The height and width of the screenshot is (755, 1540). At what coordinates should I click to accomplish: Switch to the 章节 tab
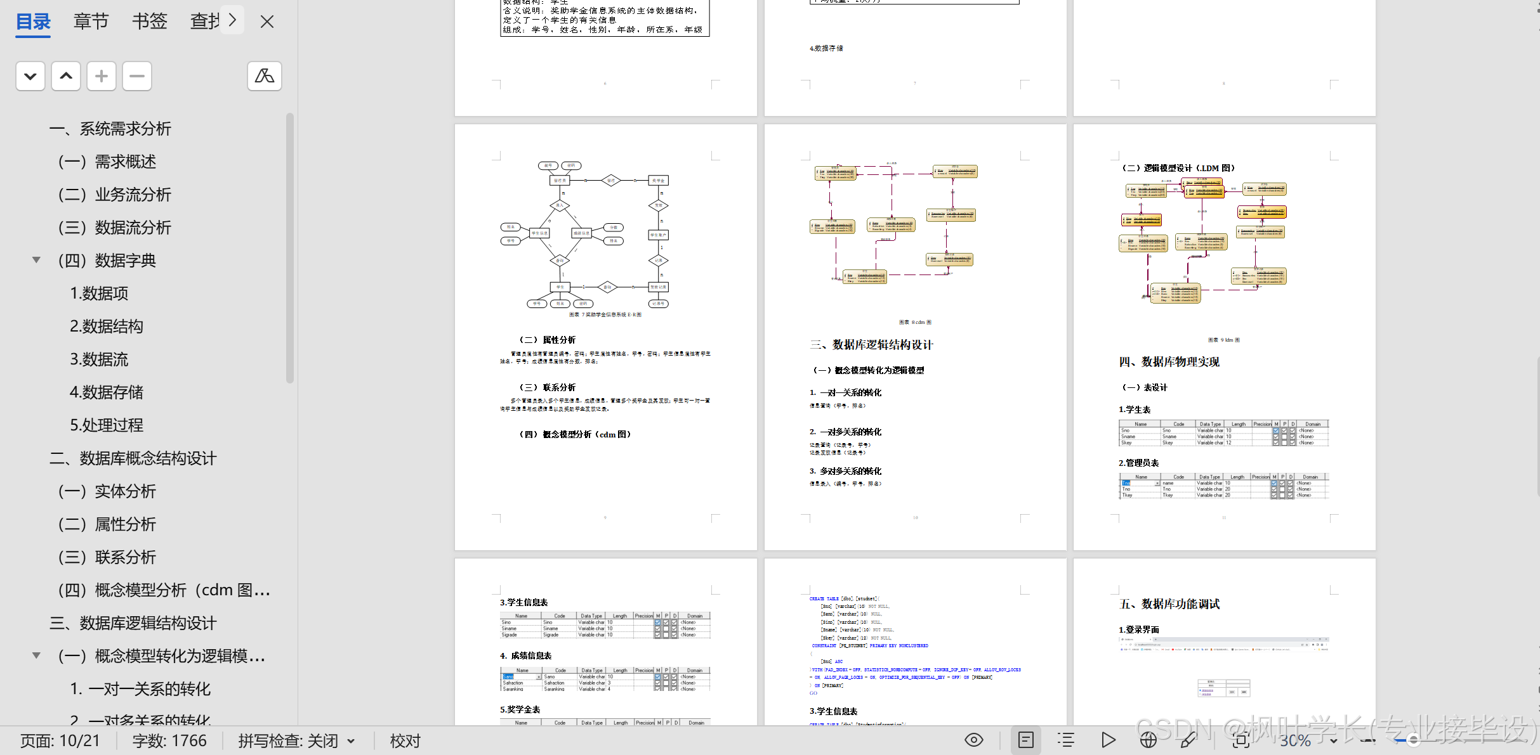point(91,22)
